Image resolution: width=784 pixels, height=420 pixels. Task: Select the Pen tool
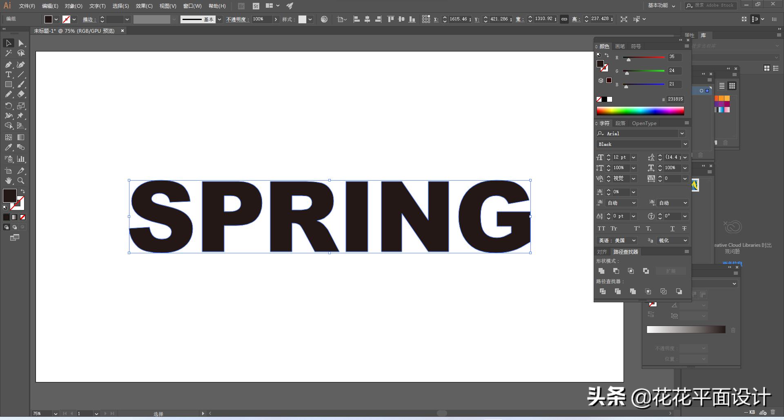[8, 65]
